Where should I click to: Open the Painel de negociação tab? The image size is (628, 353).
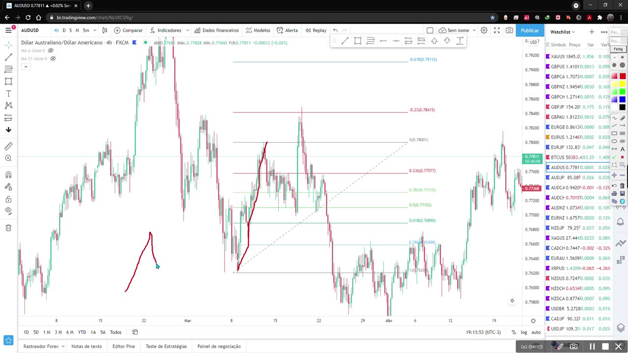point(219,347)
